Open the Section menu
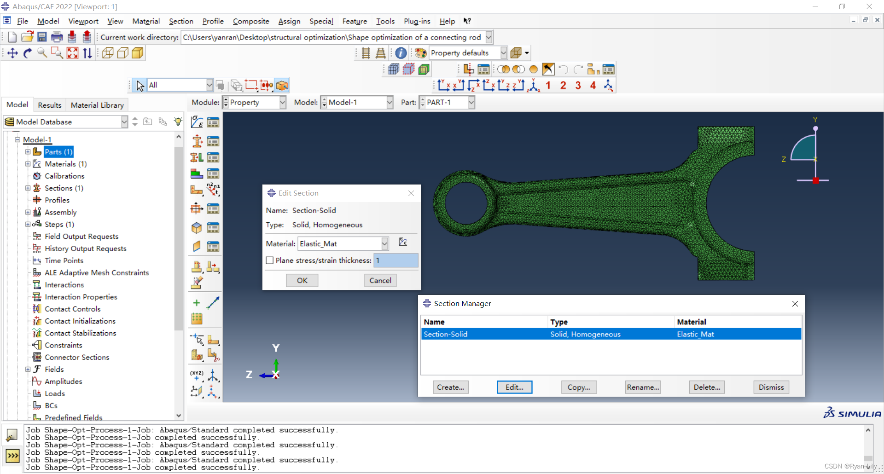 181,21
